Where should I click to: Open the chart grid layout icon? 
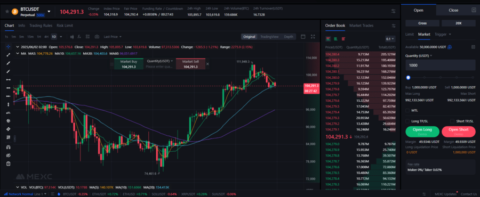pyautogui.click(x=87, y=37)
